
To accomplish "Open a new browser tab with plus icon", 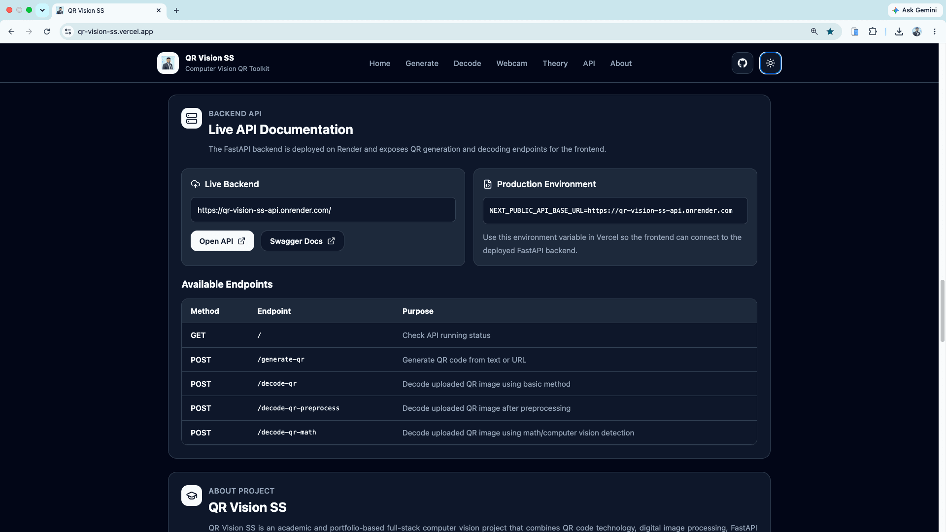I will [x=176, y=10].
